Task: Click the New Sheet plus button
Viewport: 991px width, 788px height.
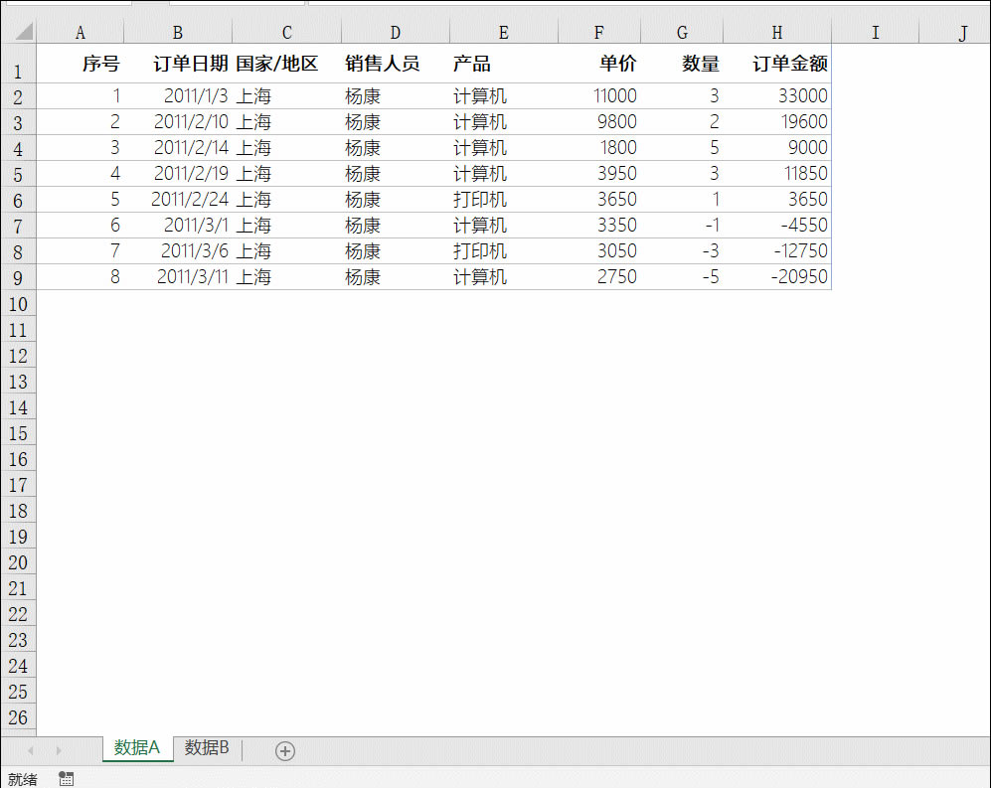Action: click(x=284, y=750)
